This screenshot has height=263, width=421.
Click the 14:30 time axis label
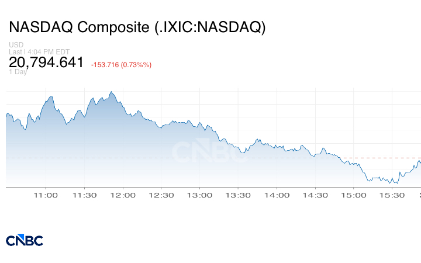tap(317, 195)
